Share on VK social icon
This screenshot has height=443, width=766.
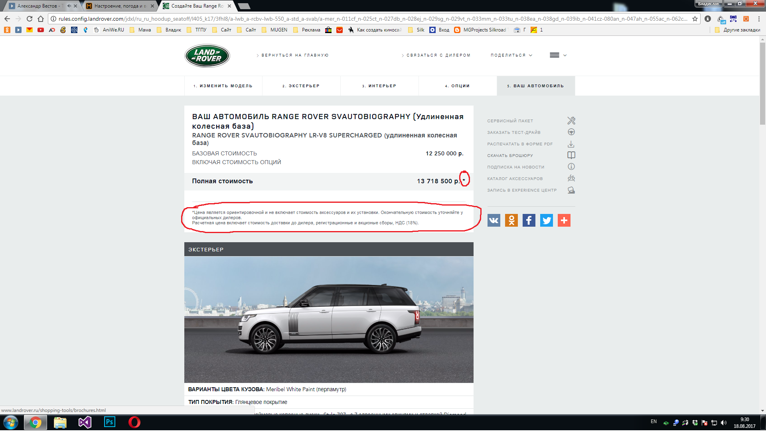coord(494,220)
